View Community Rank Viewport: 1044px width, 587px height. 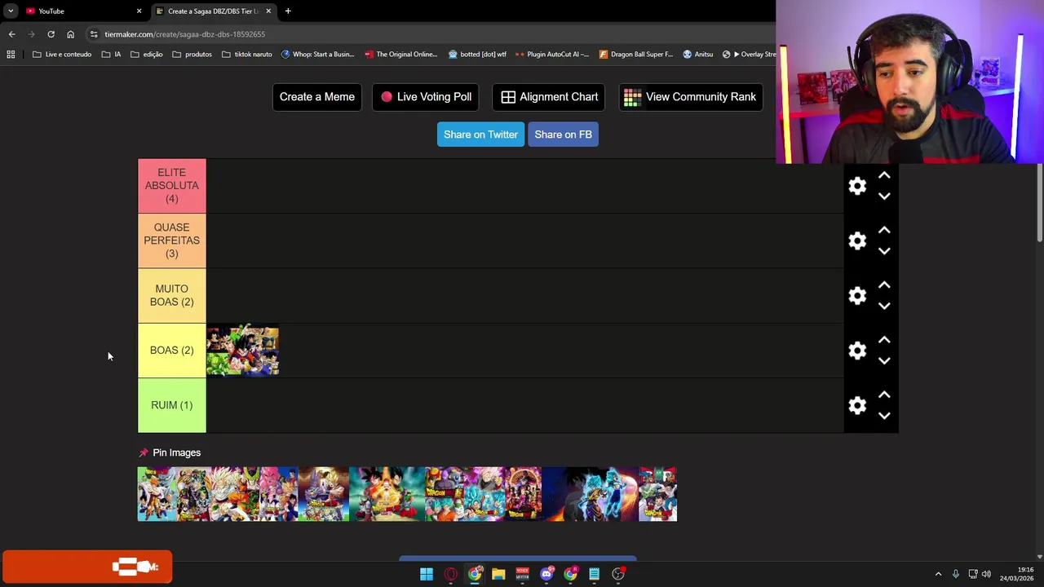tap(690, 97)
